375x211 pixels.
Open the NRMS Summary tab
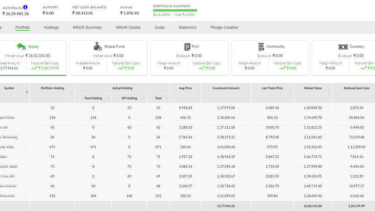tap(87, 28)
